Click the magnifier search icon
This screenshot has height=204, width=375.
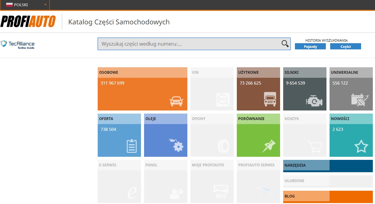pyautogui.click(x=285, y=44)
